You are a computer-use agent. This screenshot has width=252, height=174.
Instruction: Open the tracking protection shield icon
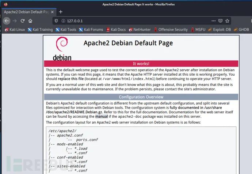[56, 21]
